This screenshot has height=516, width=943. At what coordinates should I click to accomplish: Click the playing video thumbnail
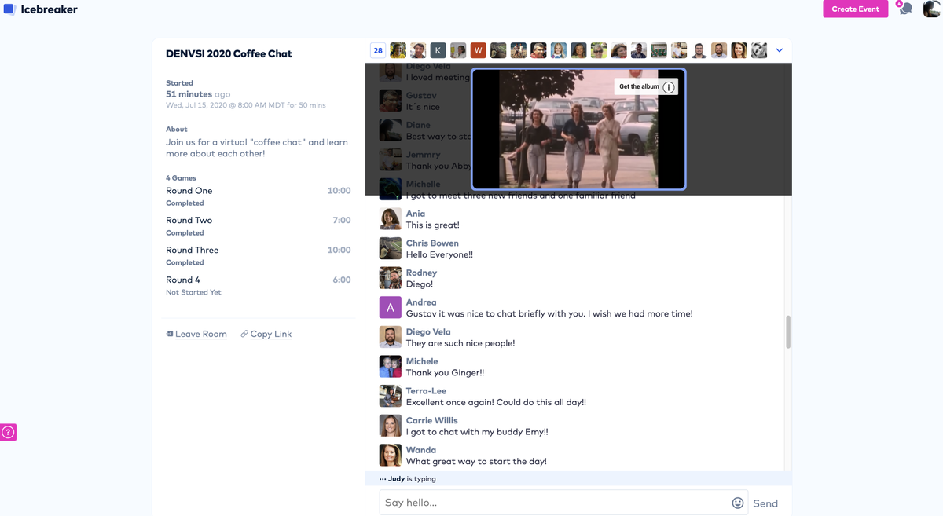578,129
